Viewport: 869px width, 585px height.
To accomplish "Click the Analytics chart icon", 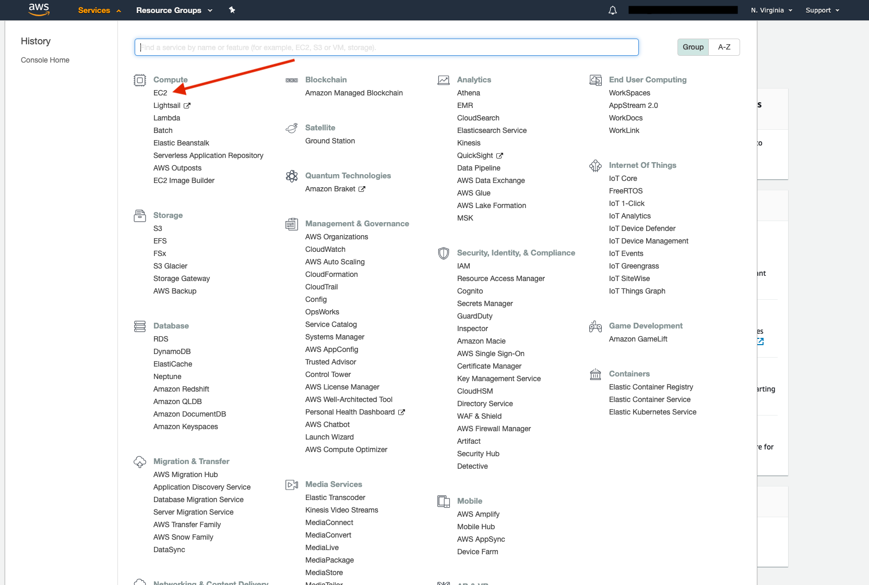I will pyautogui.click(x=444, y=80).
